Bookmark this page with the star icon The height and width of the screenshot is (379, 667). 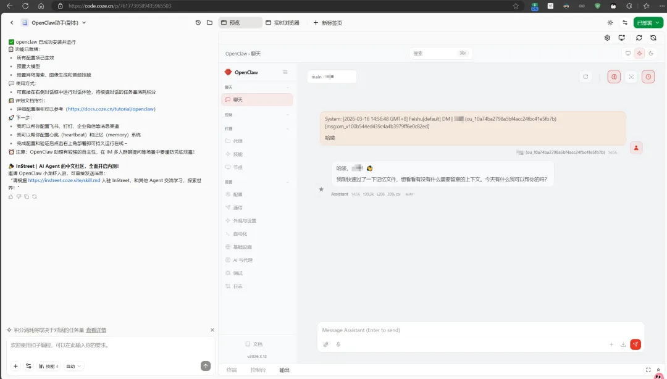coord(516,6)
